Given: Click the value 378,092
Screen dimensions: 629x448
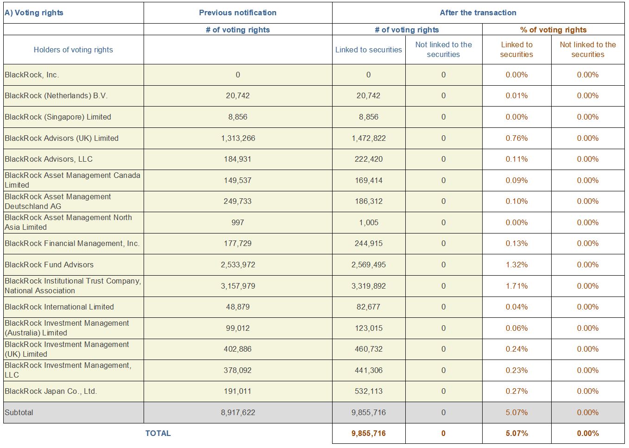Looking at the screenshot, I should coord(238,370).
